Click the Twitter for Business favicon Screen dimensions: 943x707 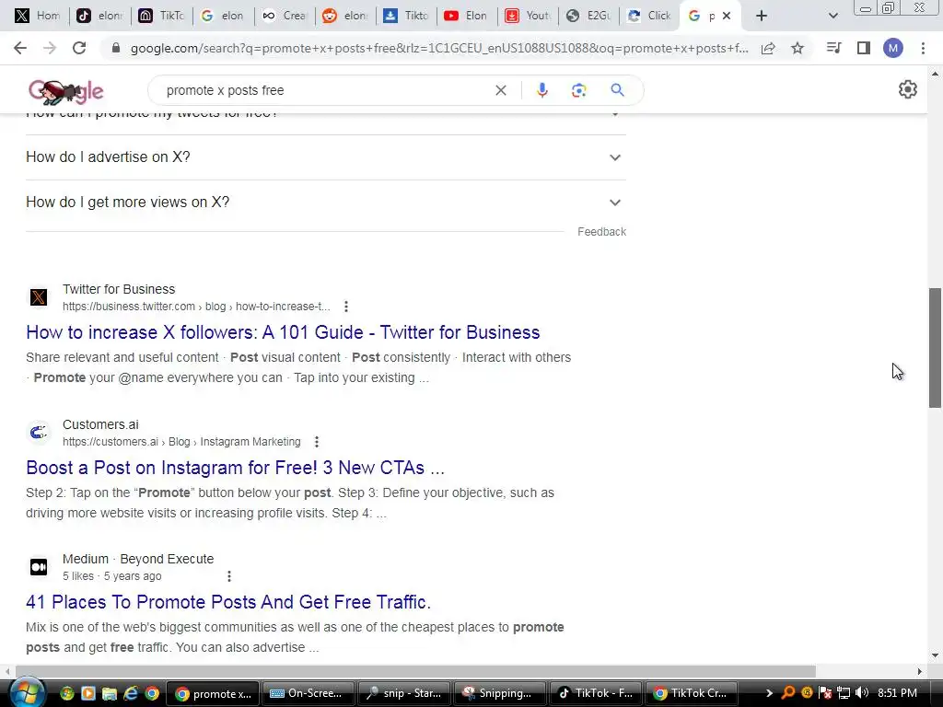click(39, 297)
